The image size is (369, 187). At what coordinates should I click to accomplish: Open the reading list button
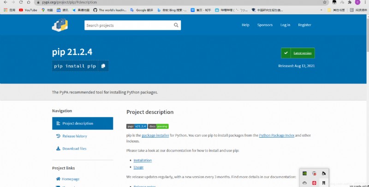coord(358,10)
